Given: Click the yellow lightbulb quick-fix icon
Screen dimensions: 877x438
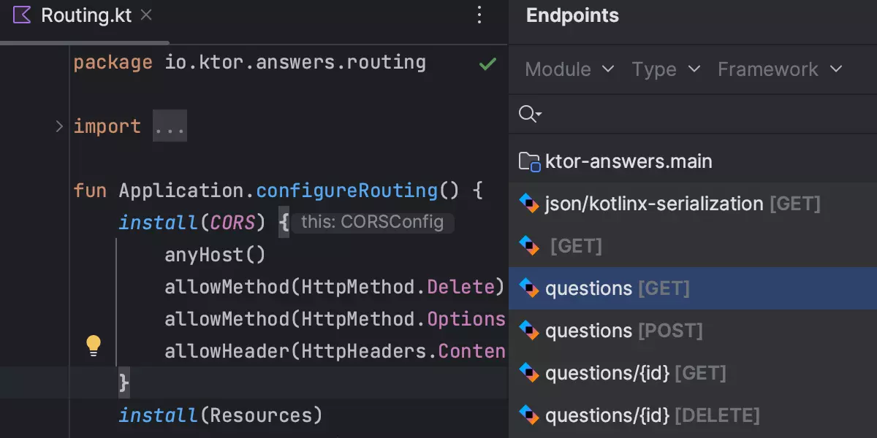Looking at the screenshot, I should 94,345.
